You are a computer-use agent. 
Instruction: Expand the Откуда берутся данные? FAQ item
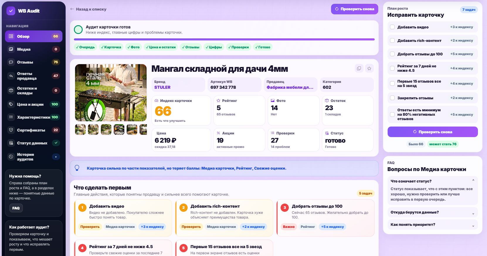432,212
